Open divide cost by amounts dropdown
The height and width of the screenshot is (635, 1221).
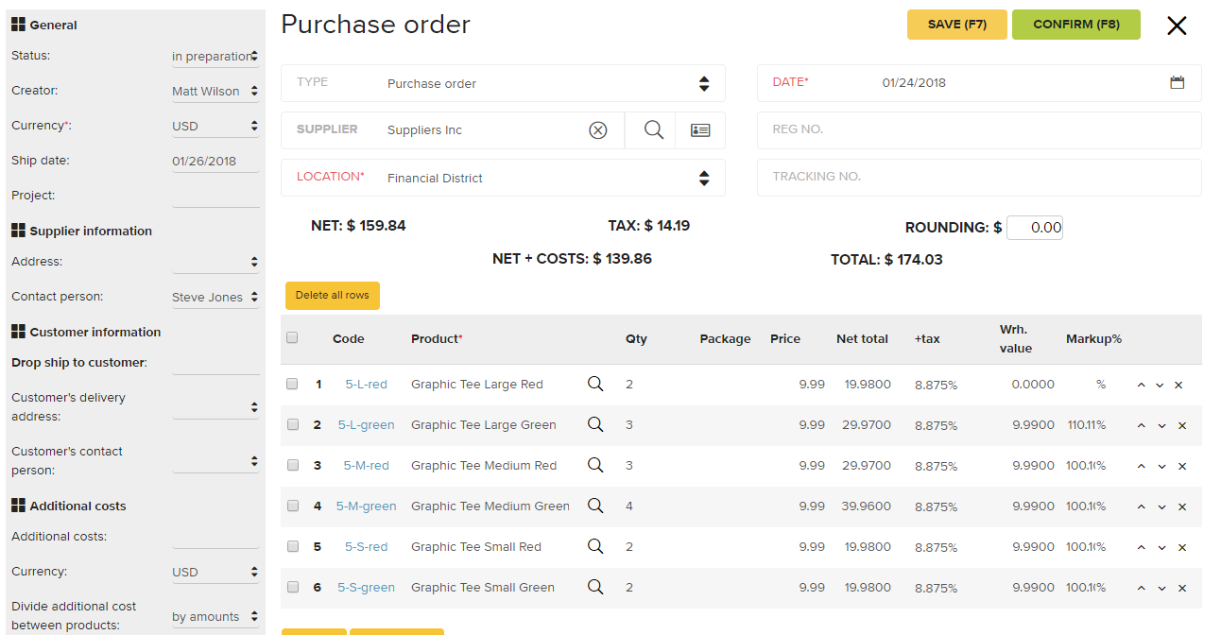tap(215, 617)
